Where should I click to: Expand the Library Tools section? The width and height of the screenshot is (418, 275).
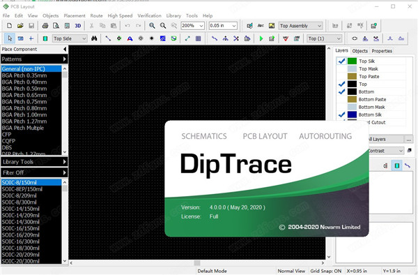coord(34,162)
